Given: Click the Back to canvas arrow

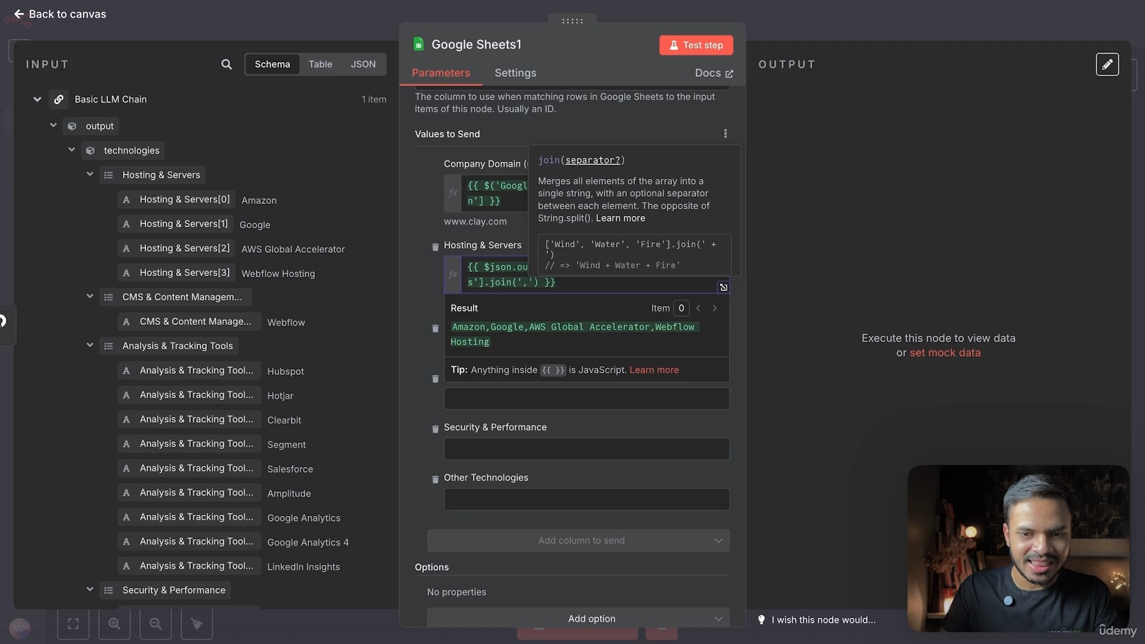Looking at the screenshot, I should tap(19, 14).
